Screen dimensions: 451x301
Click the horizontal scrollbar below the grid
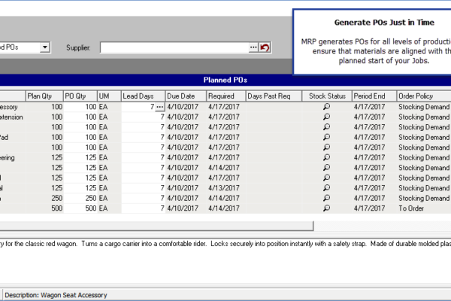pyautogui.click(x=156, y=226)
